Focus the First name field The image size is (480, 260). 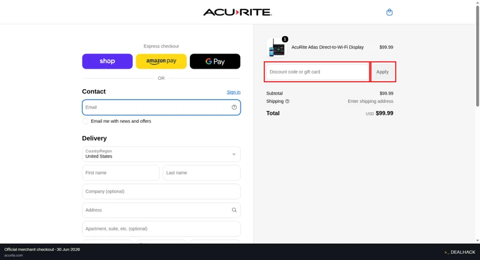pyautogui.click(x=121, y=173)
